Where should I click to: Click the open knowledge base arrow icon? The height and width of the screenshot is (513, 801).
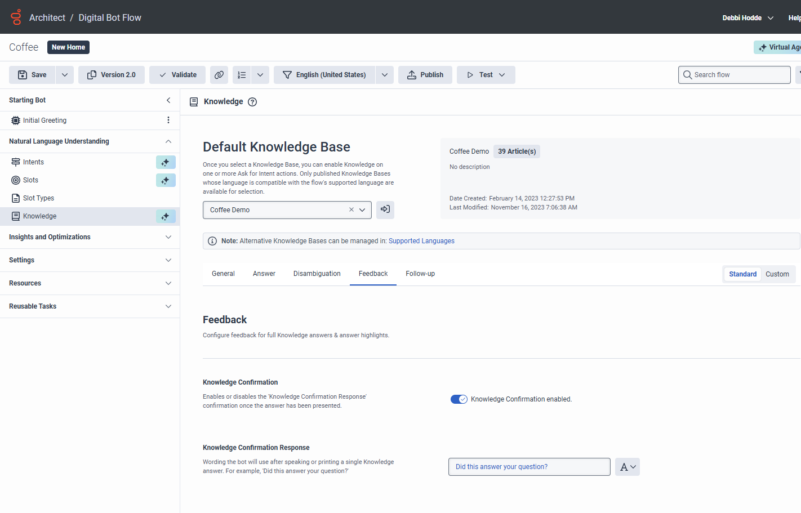385,209
